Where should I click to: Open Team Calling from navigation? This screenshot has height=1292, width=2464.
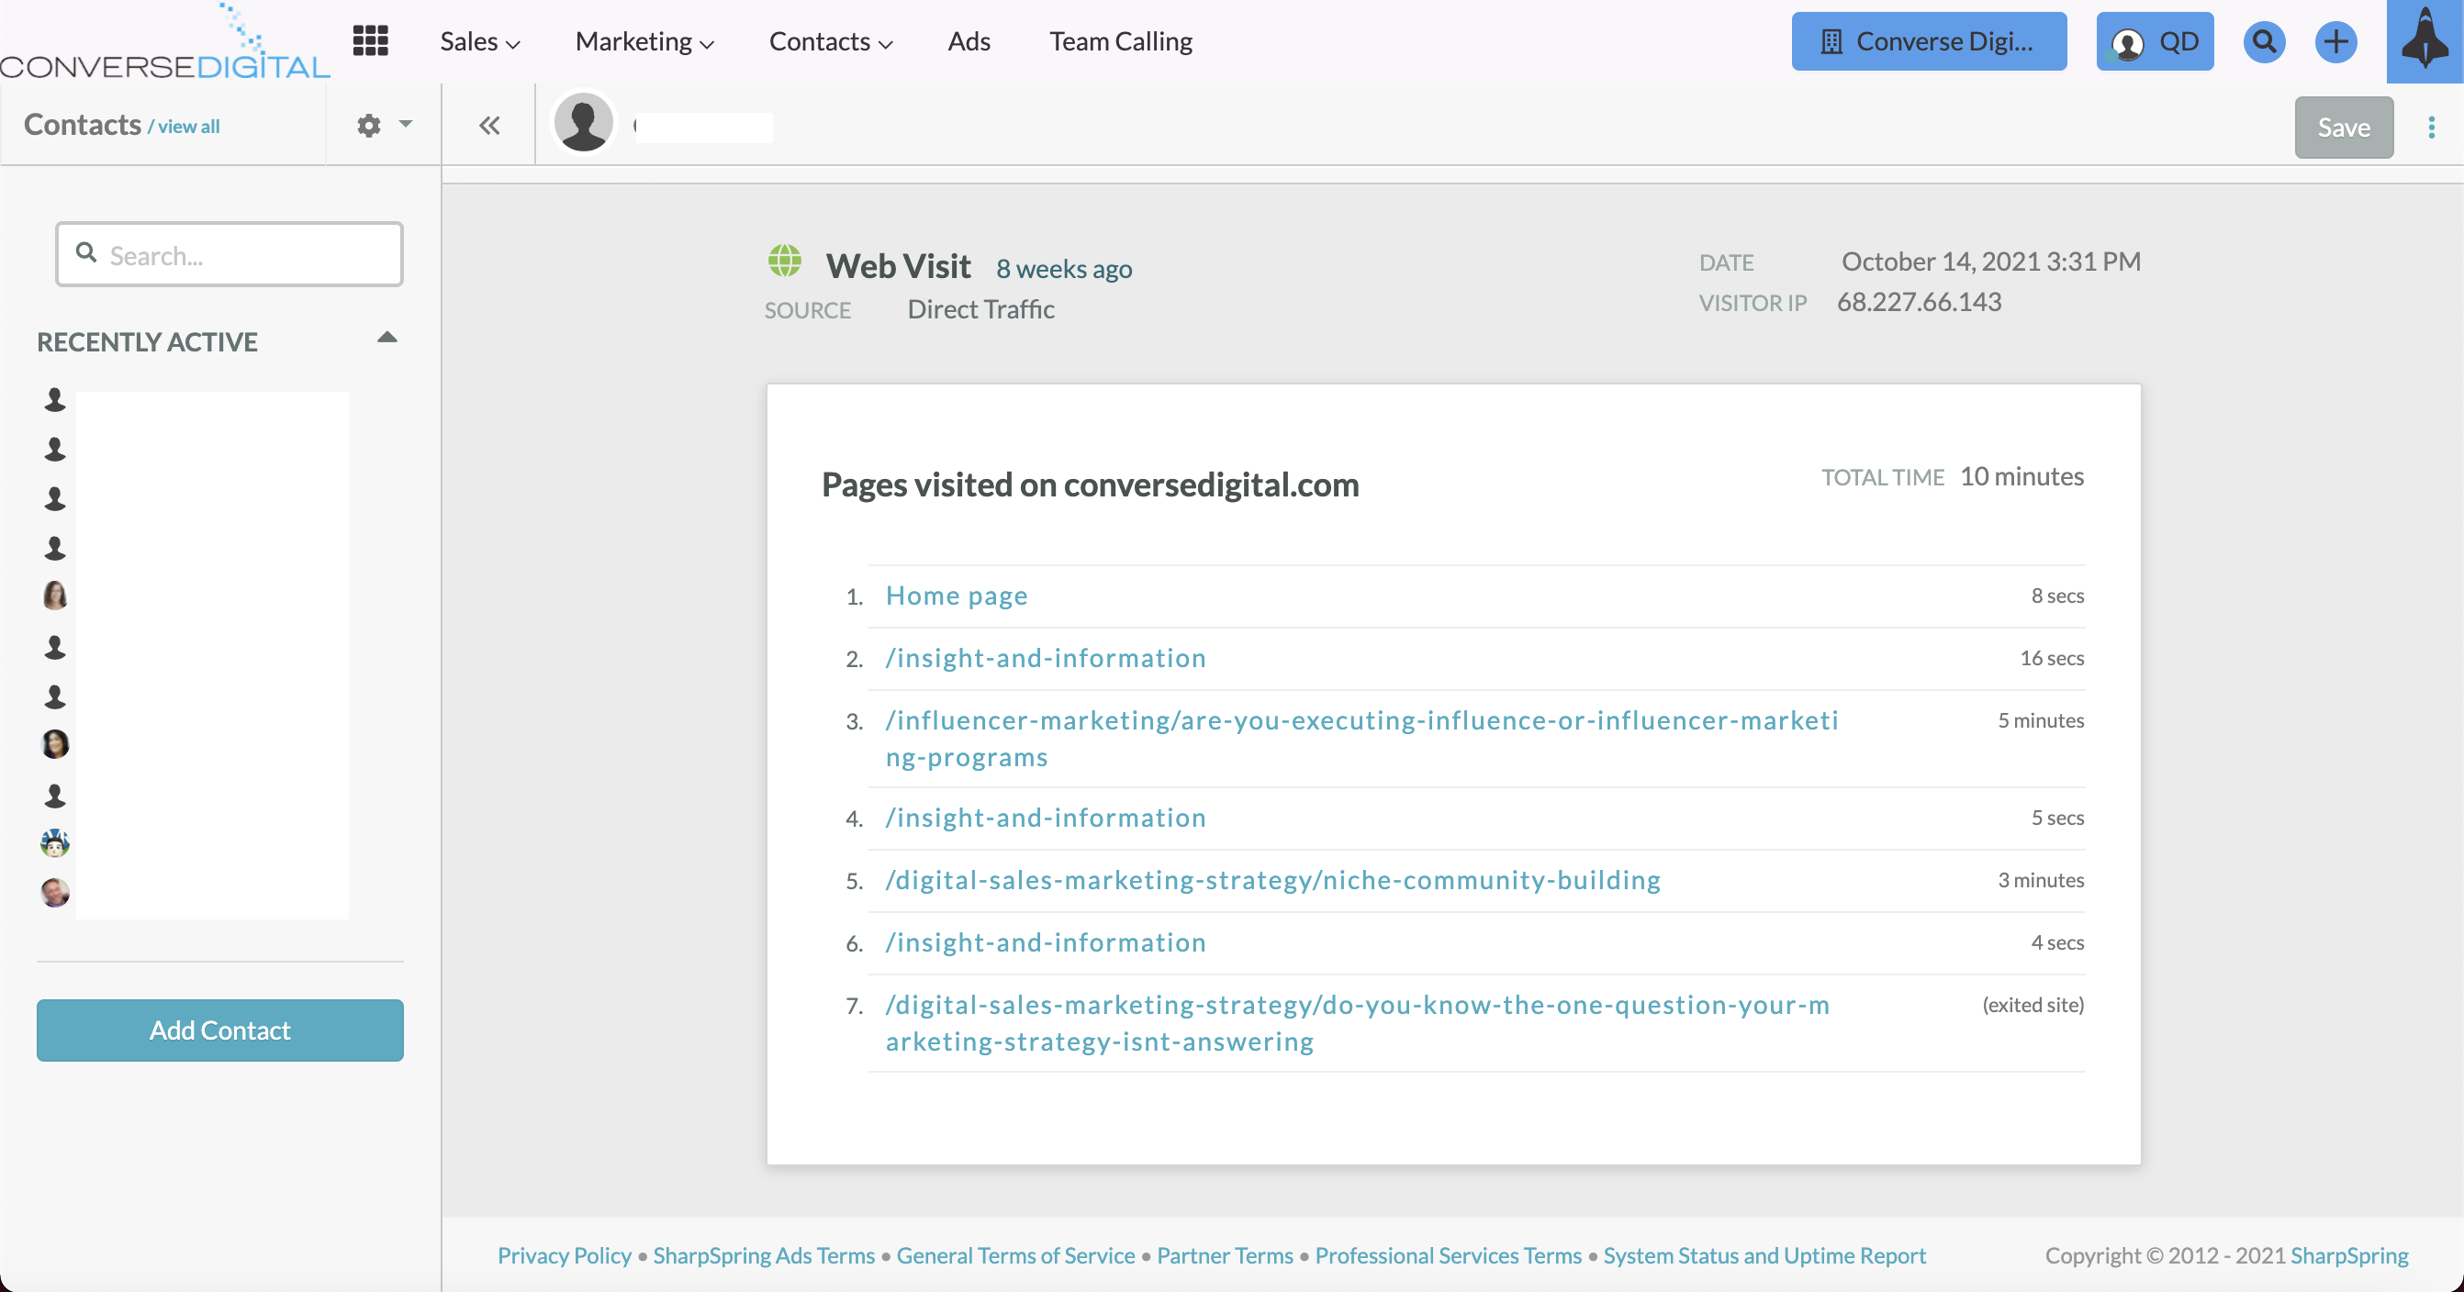click(x=1120, y=41)
